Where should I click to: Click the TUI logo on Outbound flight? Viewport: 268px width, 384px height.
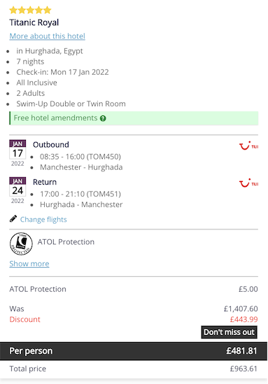[x=248, y=145]
